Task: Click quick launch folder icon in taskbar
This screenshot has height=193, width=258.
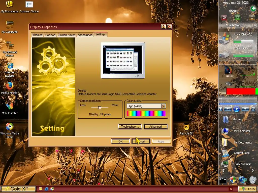Action: pos(41,189)
